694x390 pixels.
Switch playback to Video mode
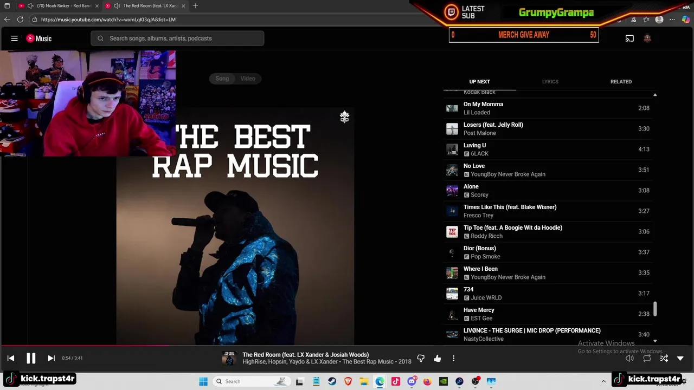248,79
